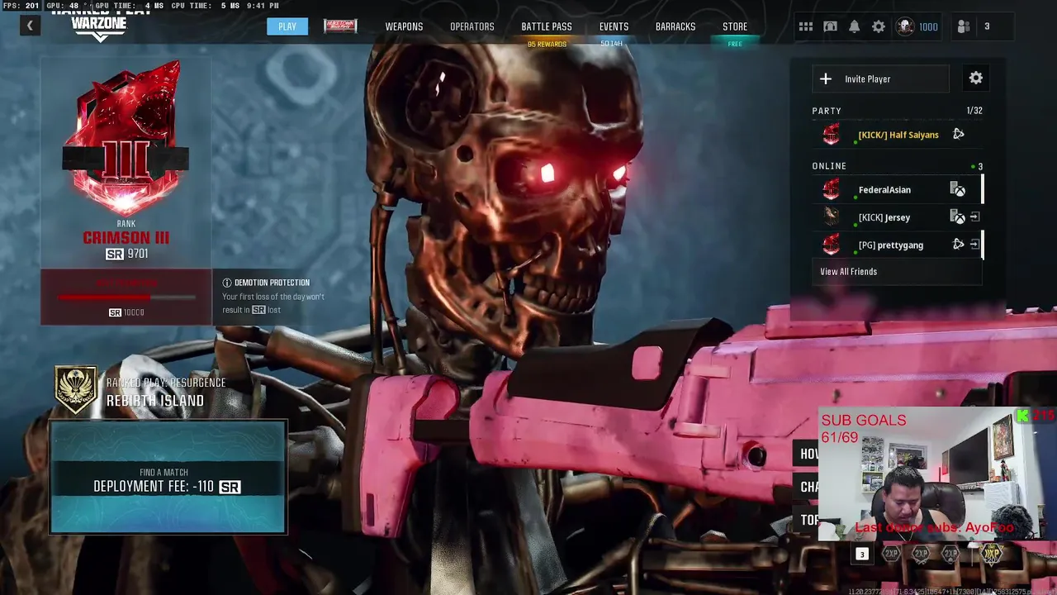Open the grid menu icon

pyautogui.click(x=805, y=26)
